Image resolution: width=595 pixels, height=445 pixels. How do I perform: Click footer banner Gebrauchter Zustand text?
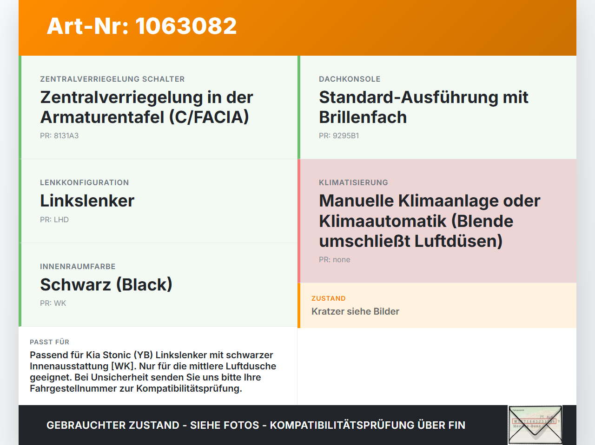click(x=256, y=425)
